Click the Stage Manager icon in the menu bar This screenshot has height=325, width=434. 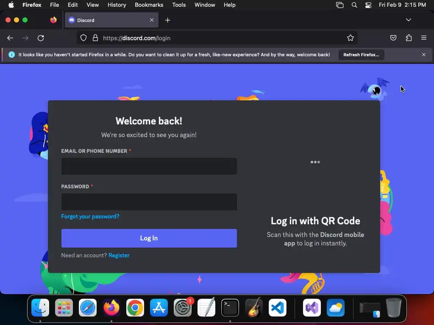(x=339, y=5)
